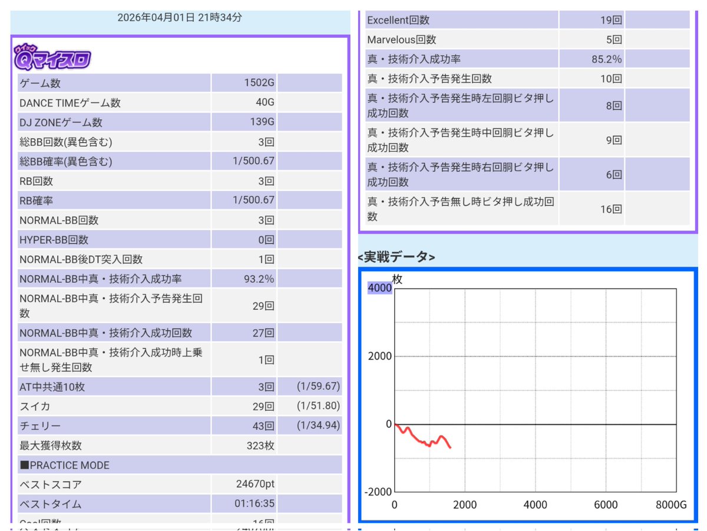The image size is (707, 531).
Task: Click the Qマイスロ logo icon
Action: tap(52, 58)
